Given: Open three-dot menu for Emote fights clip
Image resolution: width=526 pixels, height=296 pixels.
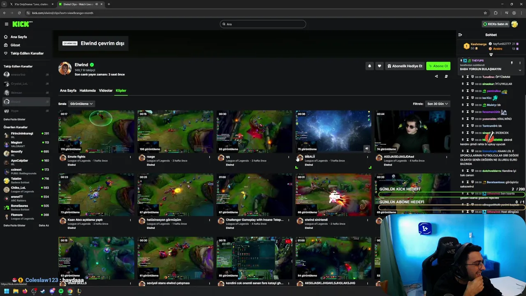Looking at the screenshot, I should click(x=130, y=157).
